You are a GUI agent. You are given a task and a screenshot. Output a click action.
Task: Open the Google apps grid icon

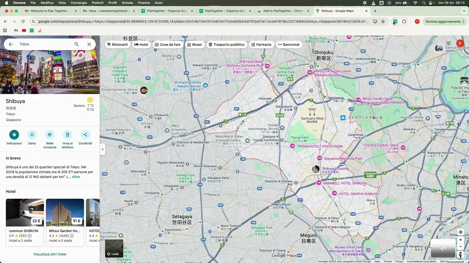tap(448, 43)
